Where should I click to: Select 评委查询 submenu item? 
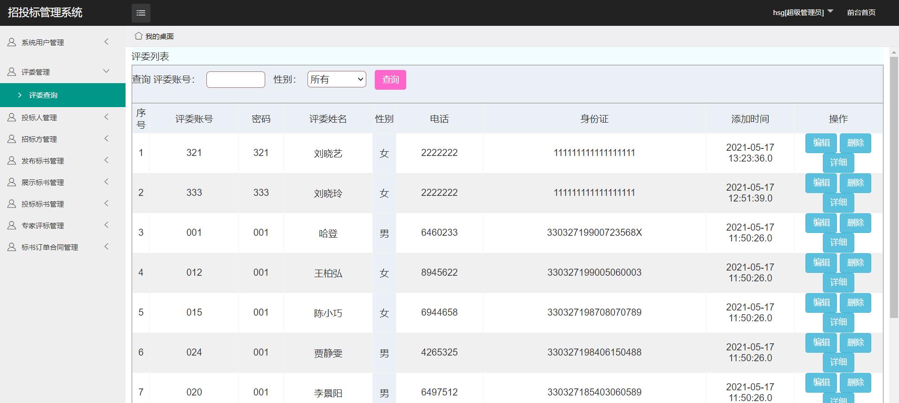coord(63,95)
